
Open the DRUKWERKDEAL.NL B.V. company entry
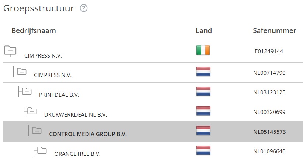coord(76,115)
